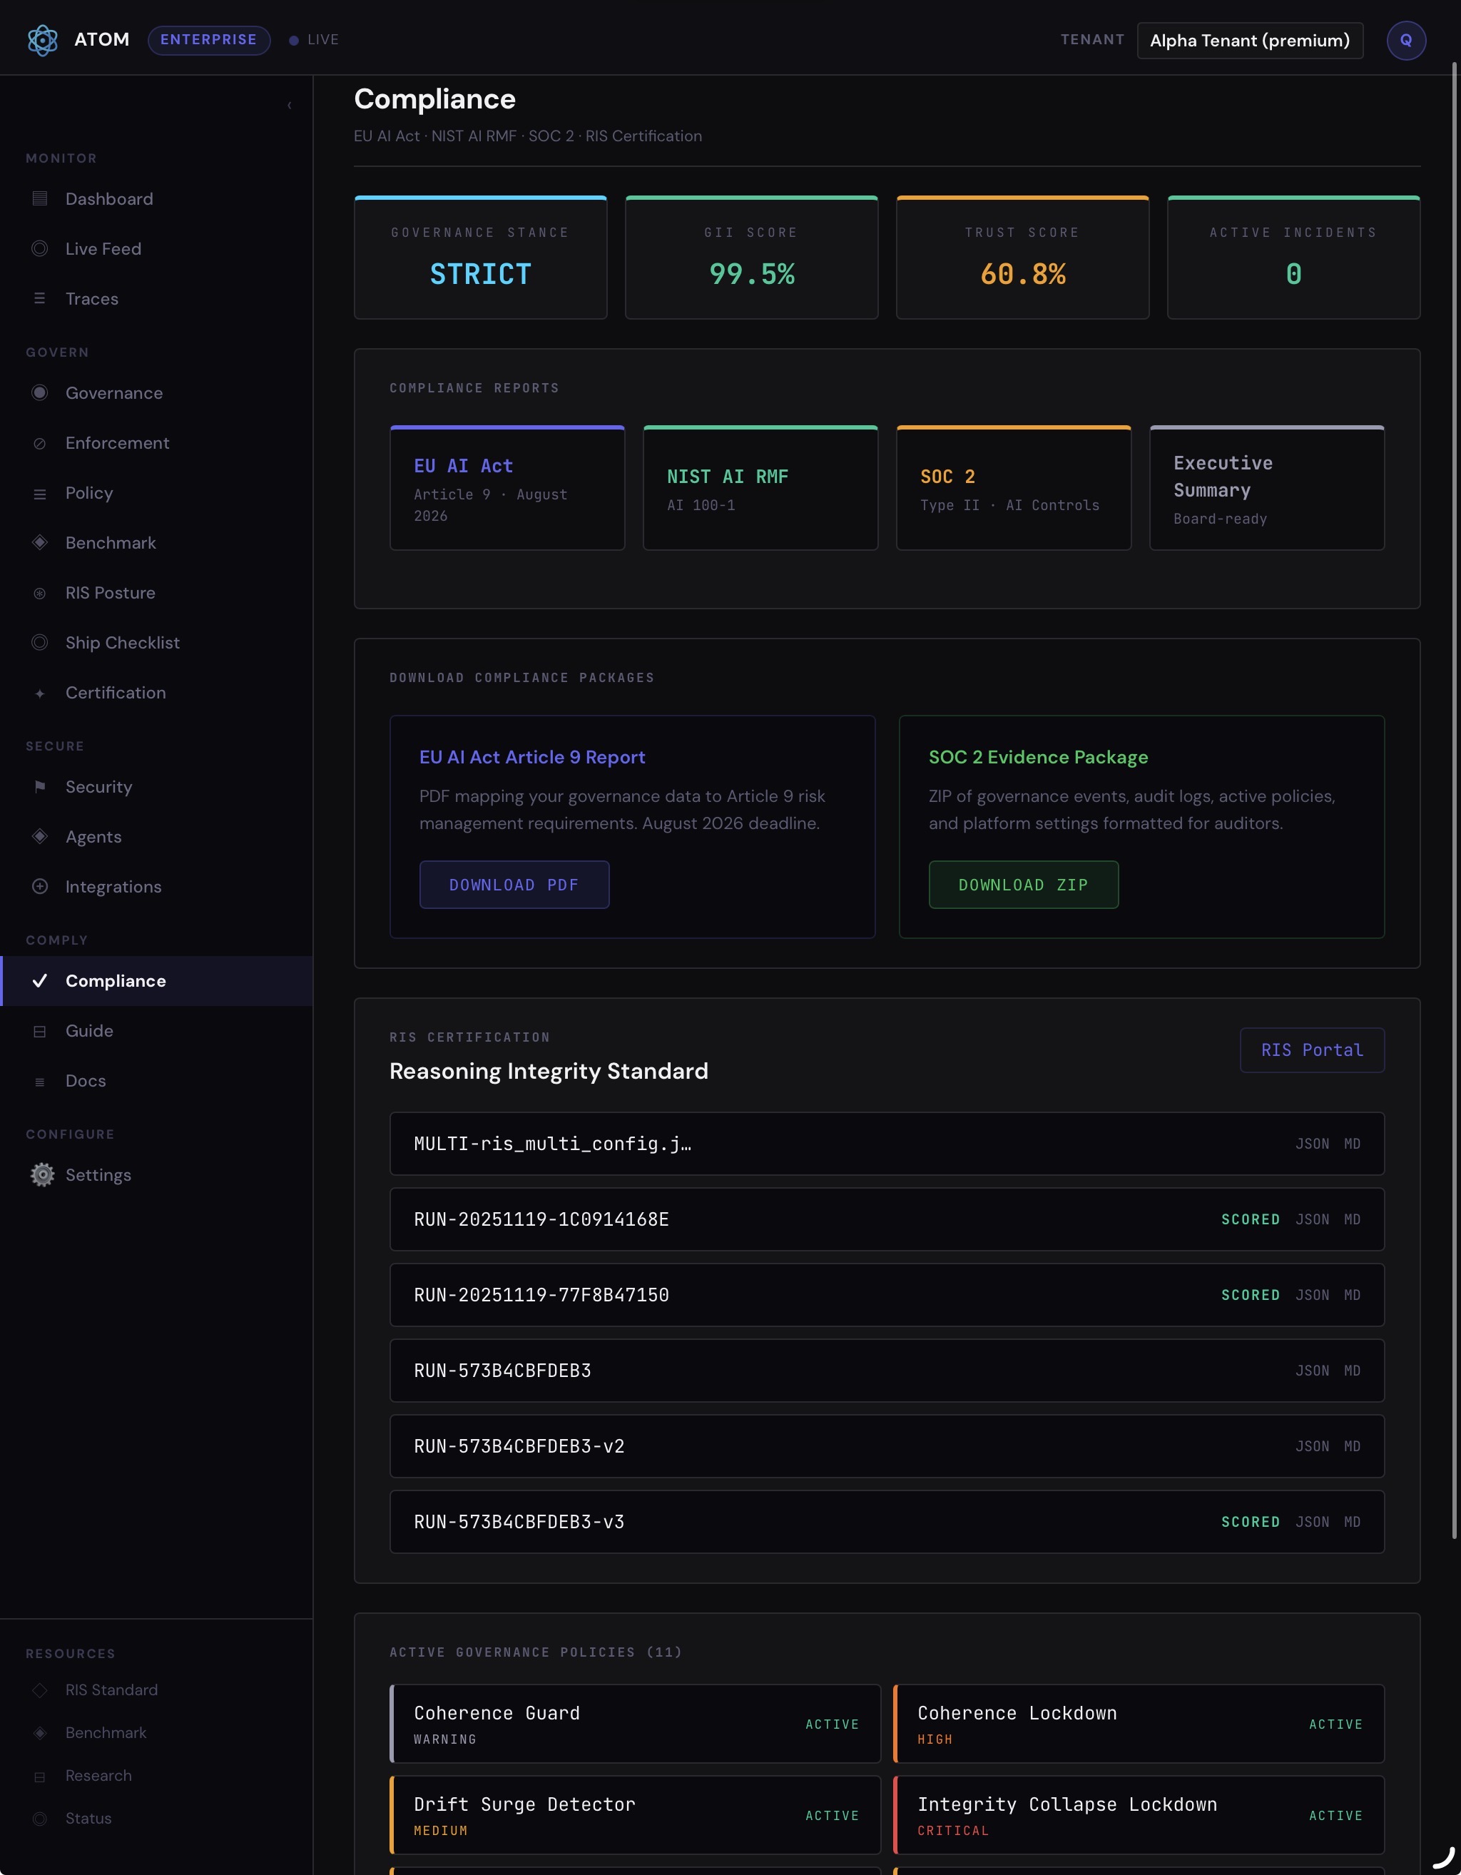This screenshot has width=1461, height=1875.
Task: Open the Alpha Tenant selector dropdown
Action: (1249, 41)
